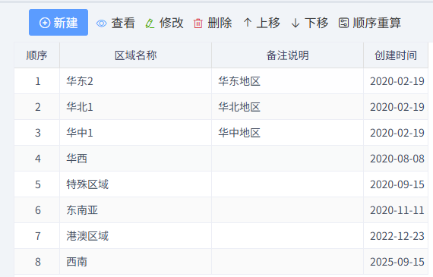
Task: Click date 2020-02-19 in 华北1 row
Action: pos(397,107)
